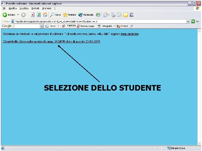Click the green Vai go button
This screenshot has height=151, width=202.
tap(195, 21)
